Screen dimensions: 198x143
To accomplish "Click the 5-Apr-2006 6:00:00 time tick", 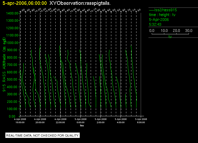I will (x=141, y=121).
